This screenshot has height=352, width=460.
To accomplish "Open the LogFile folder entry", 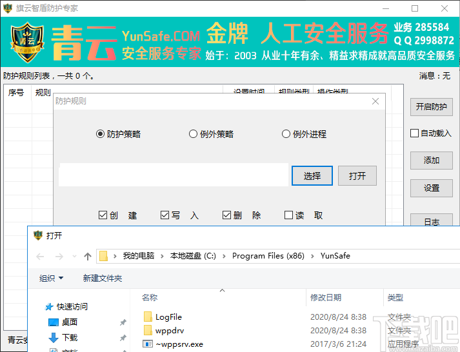I will 168,317.
